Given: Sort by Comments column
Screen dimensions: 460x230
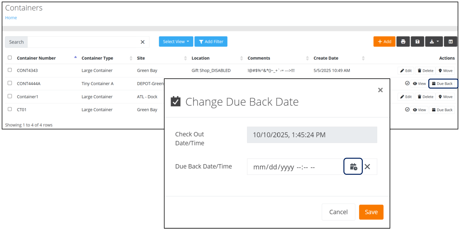Looking at the screenshot, I should 259,58.
